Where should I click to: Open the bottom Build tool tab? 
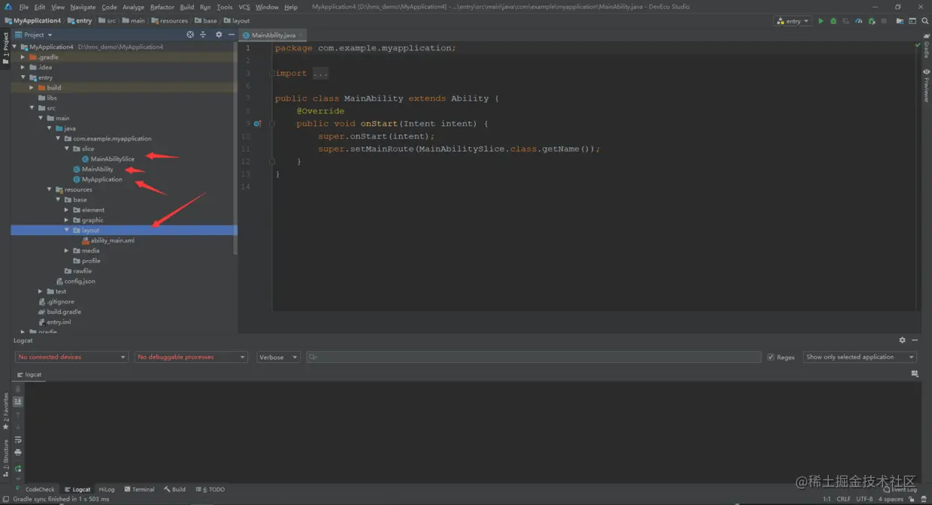174,489
